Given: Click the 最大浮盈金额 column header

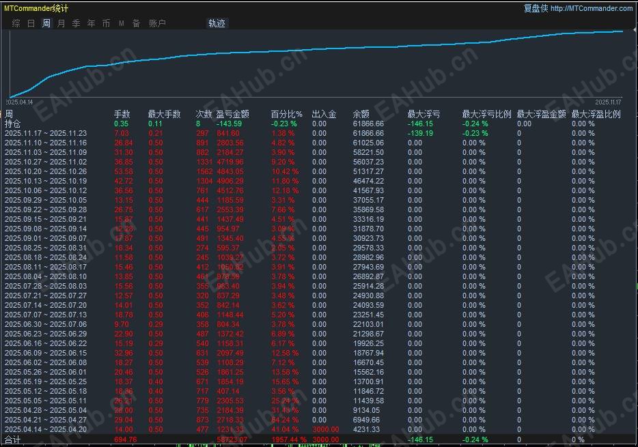Looking at the screenshot, I should 541,114.
